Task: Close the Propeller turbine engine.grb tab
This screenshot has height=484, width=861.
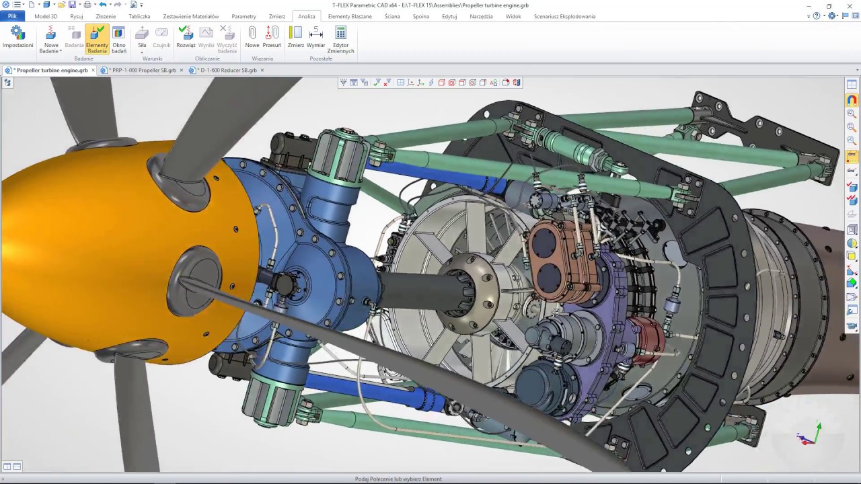Action: [93, 70]
